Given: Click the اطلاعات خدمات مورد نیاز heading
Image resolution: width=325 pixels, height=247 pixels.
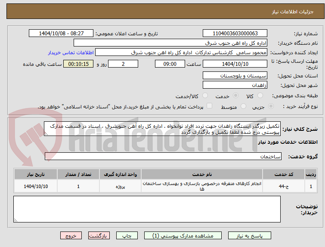Looking at the screenshot, I should (288, 142).
